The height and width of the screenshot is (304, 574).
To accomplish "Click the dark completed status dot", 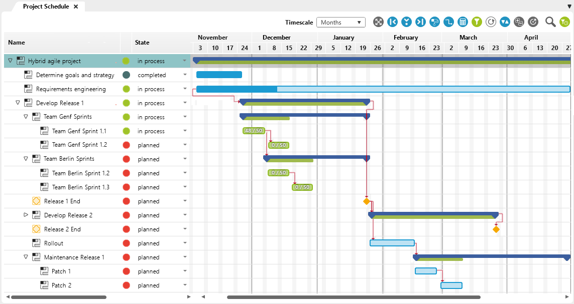I will coord(126,75).
